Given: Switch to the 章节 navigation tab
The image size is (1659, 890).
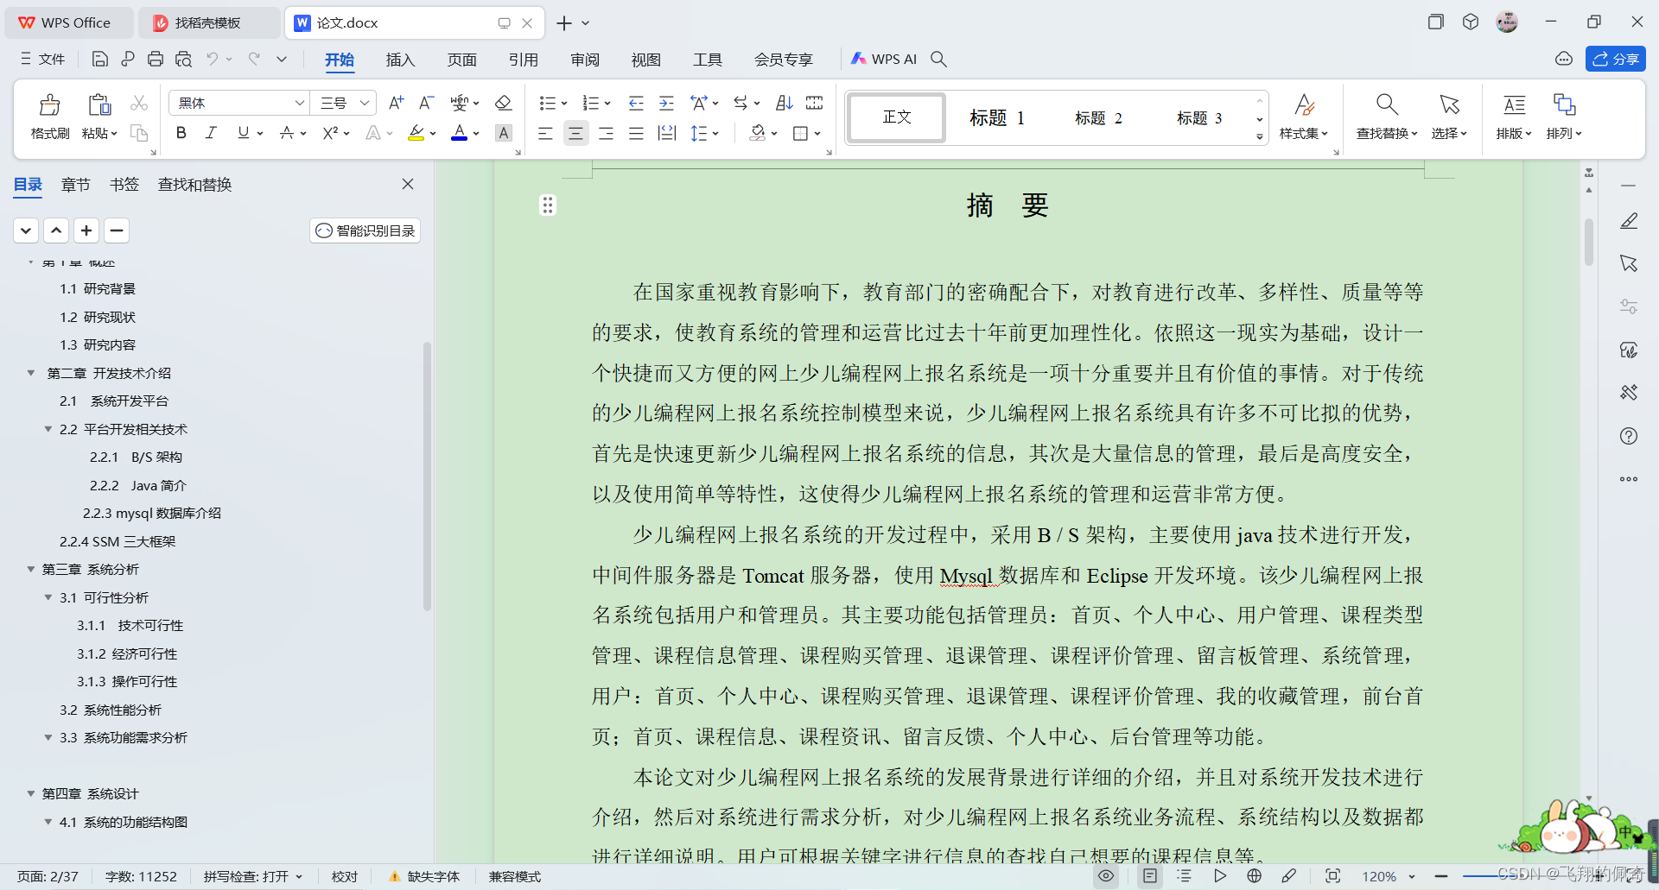Looking at the screenshot, I should [x=75, y=184].
